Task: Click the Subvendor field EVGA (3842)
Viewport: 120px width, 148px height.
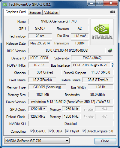Action: click(92, 58)
